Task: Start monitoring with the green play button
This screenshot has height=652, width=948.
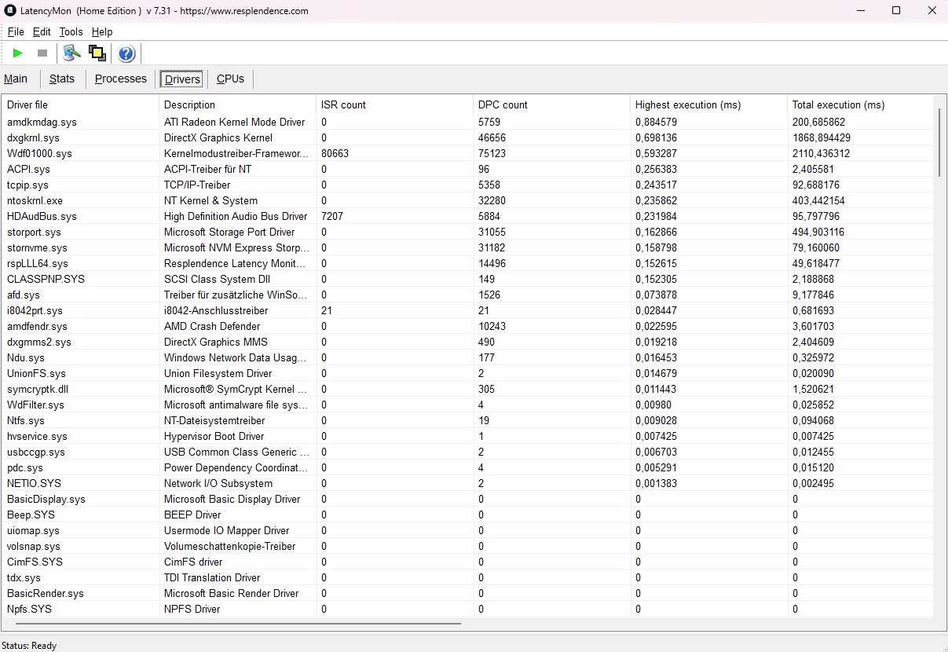Action: tap(18, 53)
